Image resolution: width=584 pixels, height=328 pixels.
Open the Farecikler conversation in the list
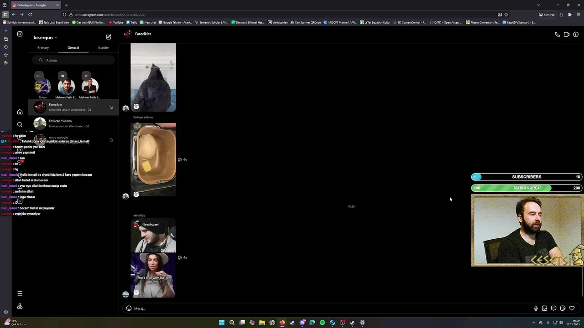(73, 107)
